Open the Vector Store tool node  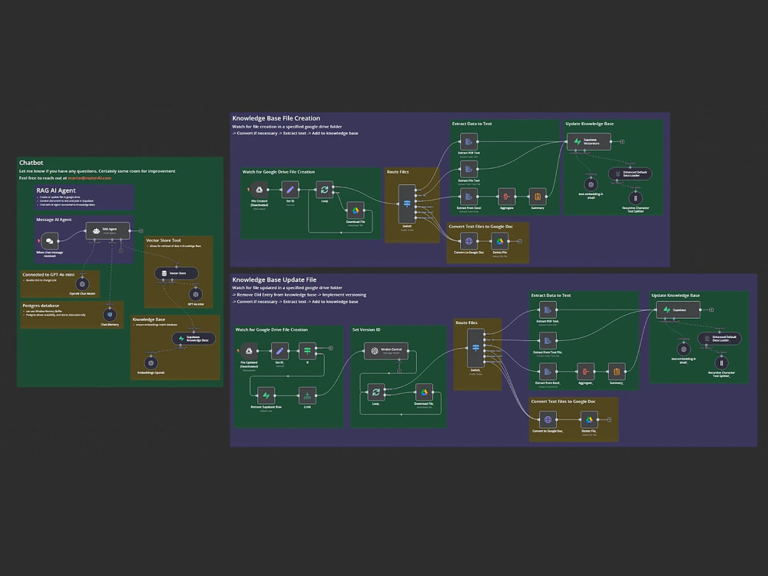tap(177, 273)
